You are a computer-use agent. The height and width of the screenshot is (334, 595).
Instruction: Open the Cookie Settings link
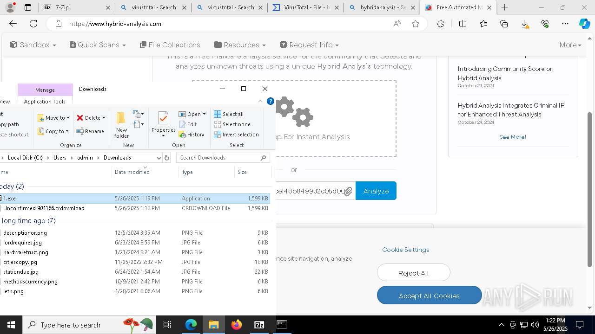pos(405,250)
